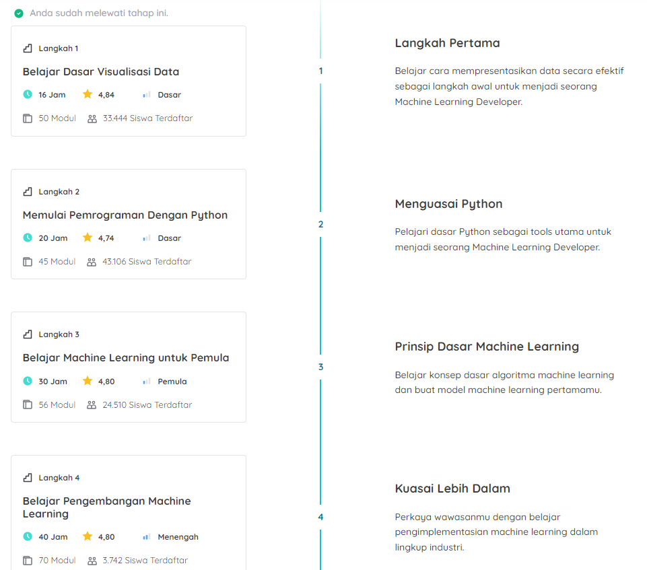
Task: Click the students icon beside 24.510 Siswa Terdaftar
Action: tap(91, 404)
